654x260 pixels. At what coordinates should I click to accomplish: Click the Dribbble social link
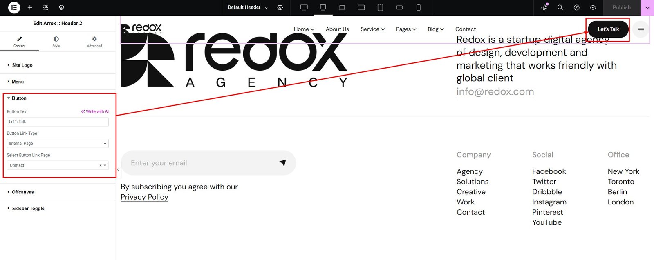[547, 192]
